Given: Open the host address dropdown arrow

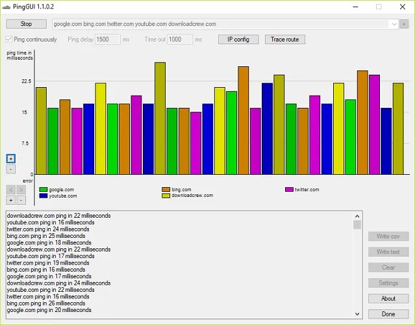Looking at the screenshot, I should click(394, 24).
